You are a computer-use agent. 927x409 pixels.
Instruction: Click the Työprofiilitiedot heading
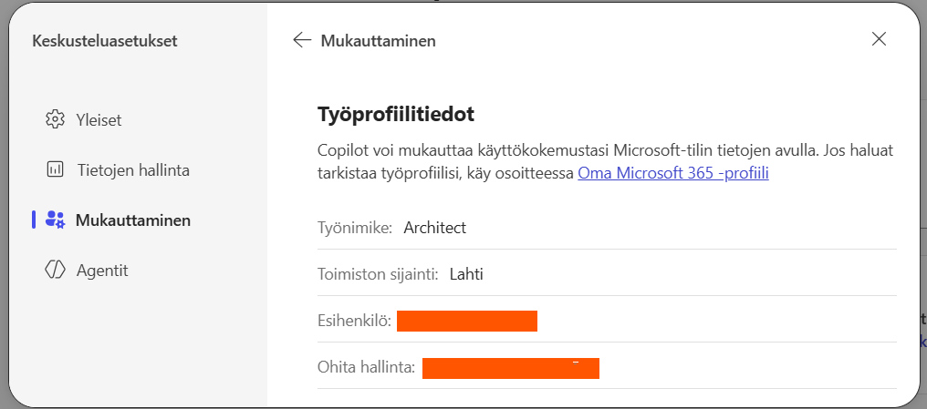[396, 115]
